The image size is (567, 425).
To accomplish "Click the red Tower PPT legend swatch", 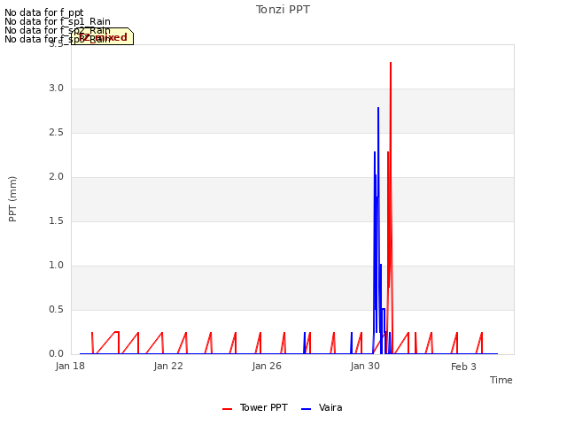I will tap(227, 409).
